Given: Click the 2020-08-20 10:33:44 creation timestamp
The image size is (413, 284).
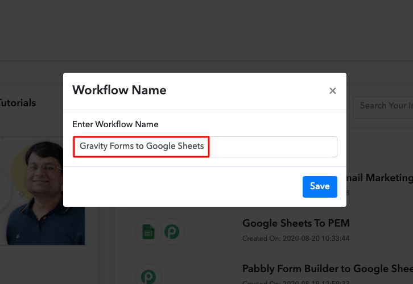Looking at the screenshot, I should click(x=296, y=237).
